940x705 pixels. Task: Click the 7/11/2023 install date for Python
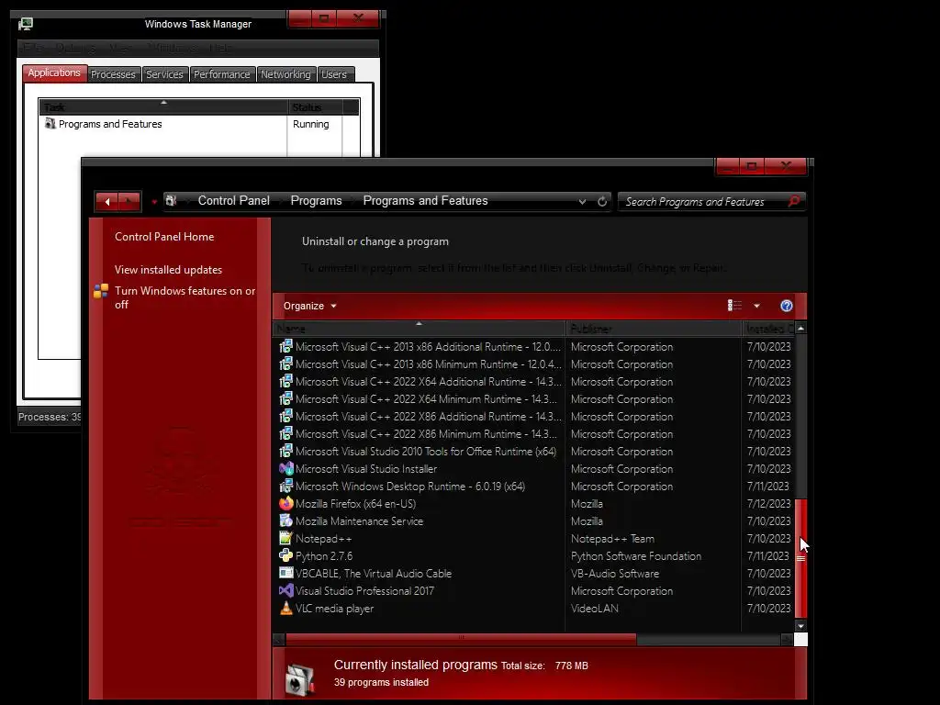tap(768, 555)
